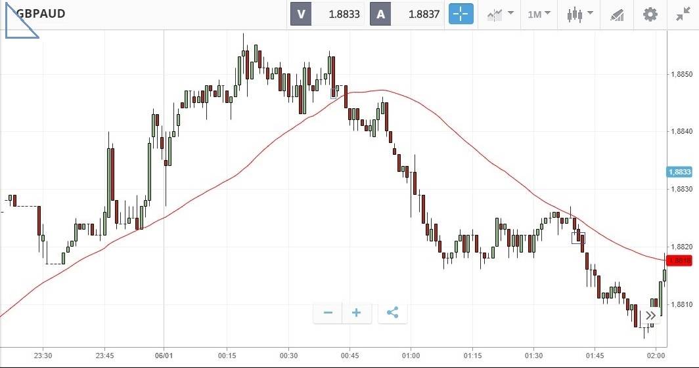Click the A buy price button

[x=407, y=14]
